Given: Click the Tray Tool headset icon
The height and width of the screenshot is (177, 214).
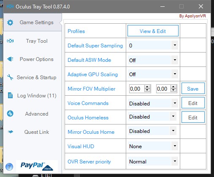Looking at the screenshot, I should 10,41.
